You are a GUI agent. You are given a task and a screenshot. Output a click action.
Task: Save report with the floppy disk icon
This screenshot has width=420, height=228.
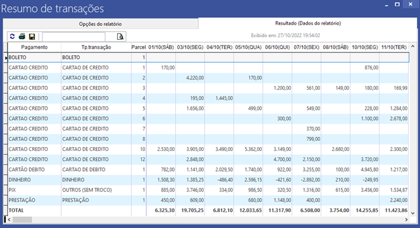pyautogui.click(x=32, y=37)
